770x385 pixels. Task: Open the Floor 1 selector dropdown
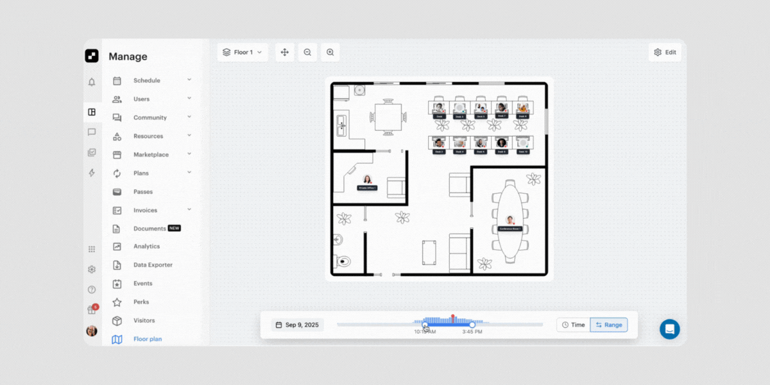[243, 52]
